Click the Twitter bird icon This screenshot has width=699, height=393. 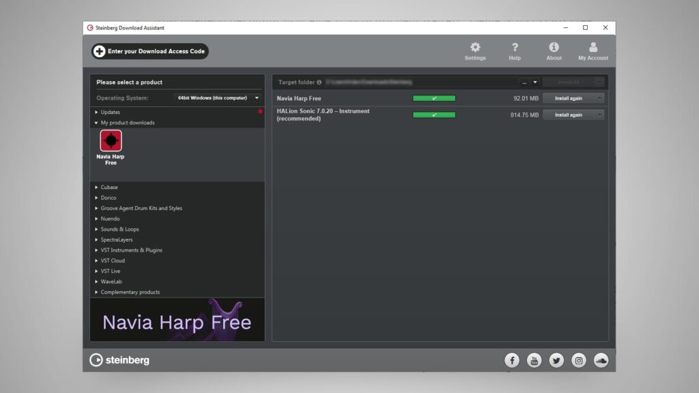tap(556, 360)
